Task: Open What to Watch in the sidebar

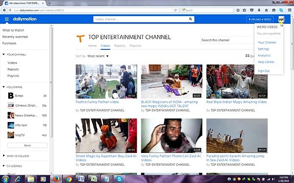Action: point(13,30)
